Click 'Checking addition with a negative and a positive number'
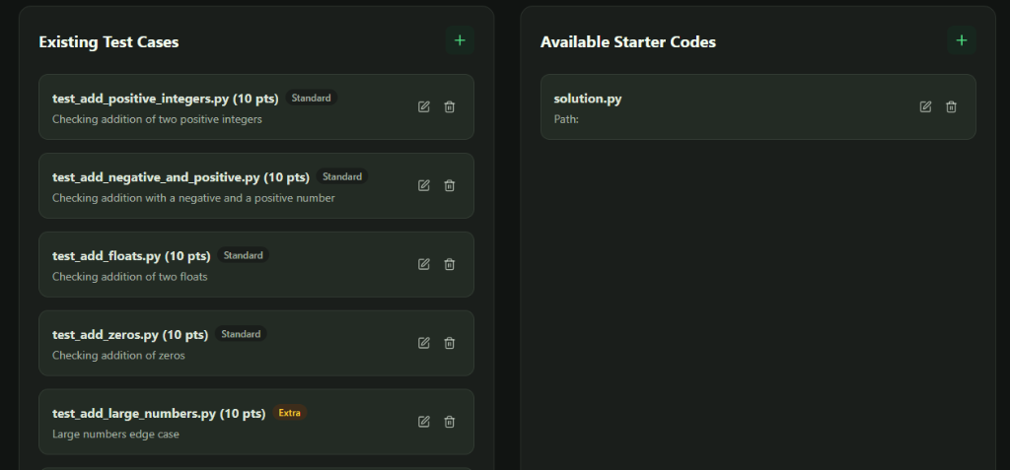This screenshot has height=470, width=1010. point(193,198)
